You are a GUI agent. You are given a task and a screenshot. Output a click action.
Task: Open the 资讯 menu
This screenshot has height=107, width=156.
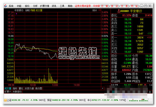tap(54, 6)
